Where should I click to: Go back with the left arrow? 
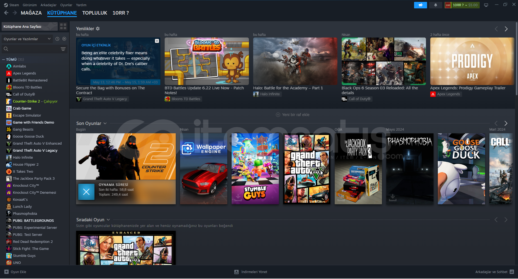[x=6, y=13]
